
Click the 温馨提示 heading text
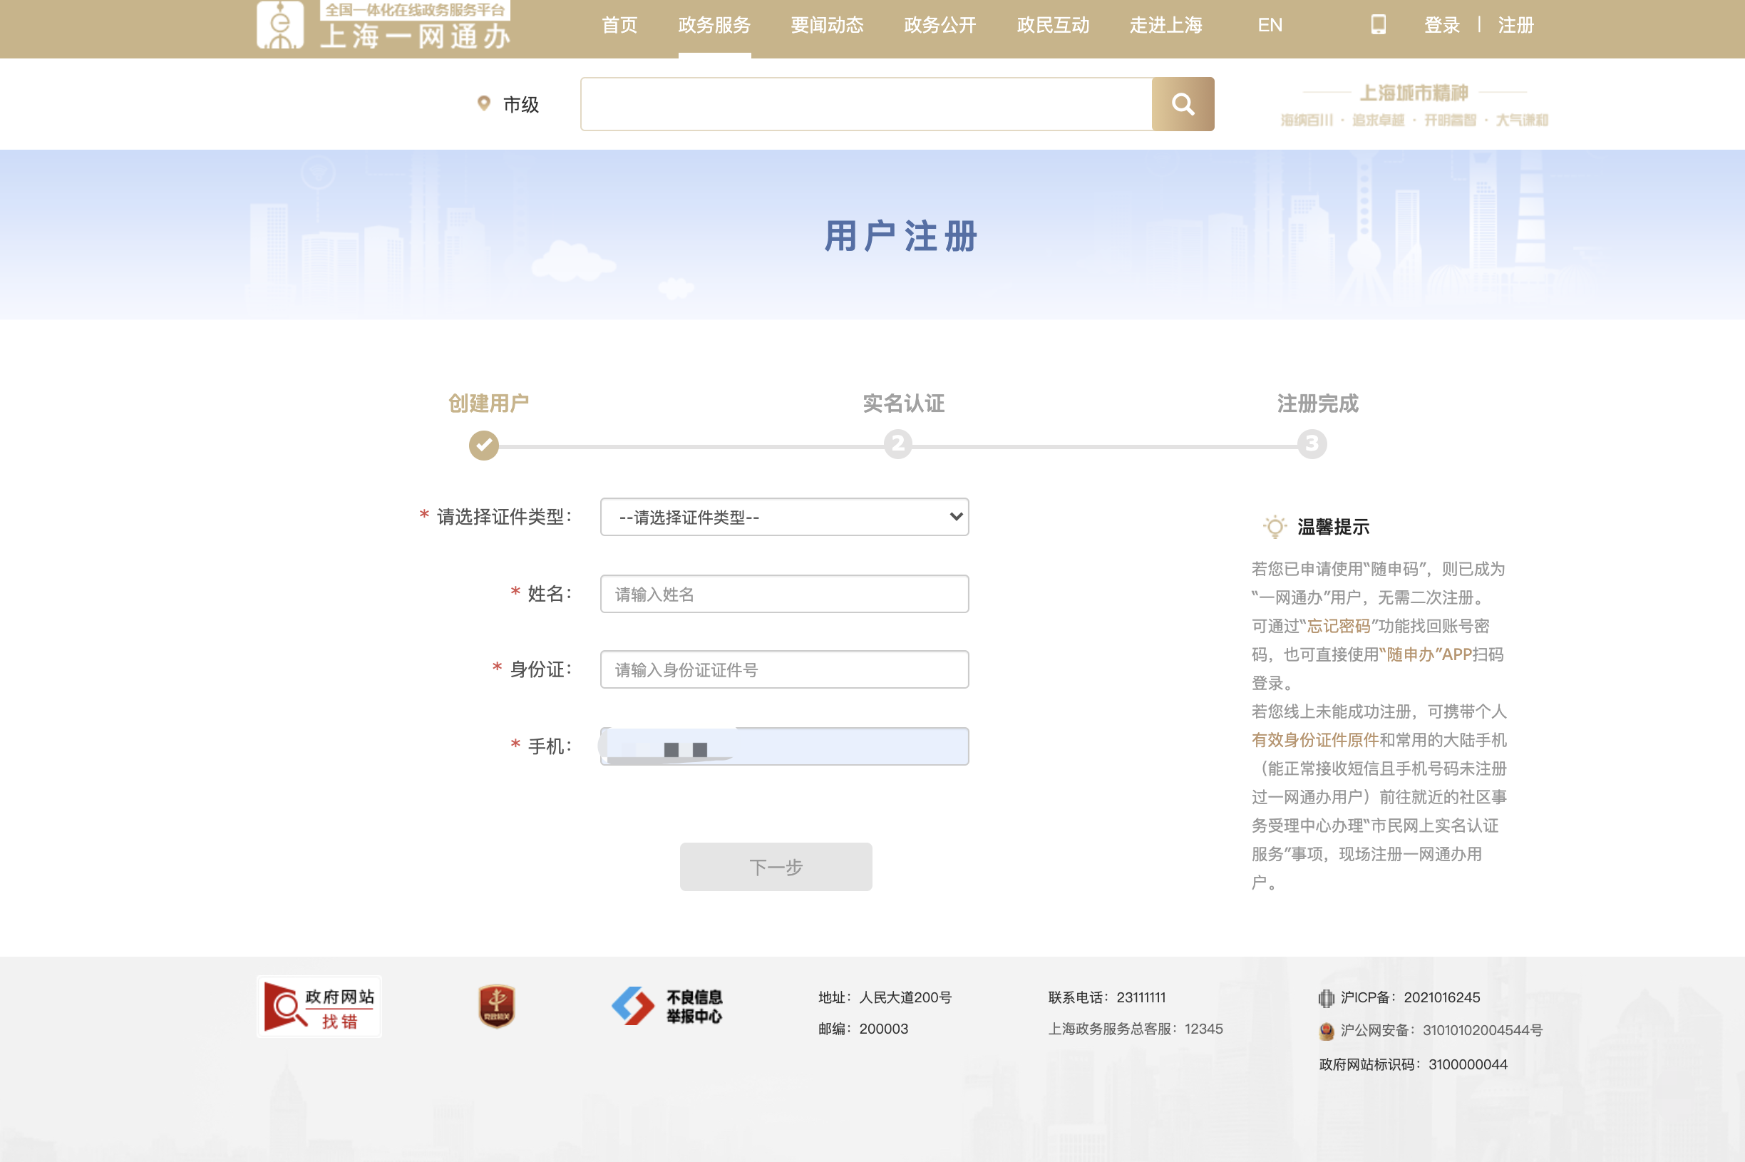click(x=1332, y=527)
